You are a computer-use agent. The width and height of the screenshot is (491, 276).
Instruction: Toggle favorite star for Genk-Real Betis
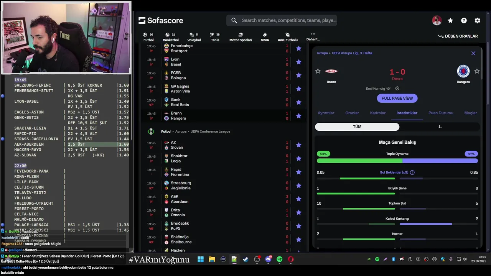point(298,102)
